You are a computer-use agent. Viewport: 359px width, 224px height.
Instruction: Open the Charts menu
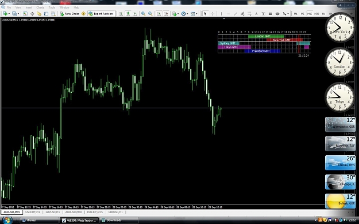pyautogui.click(x=40, y=7)
